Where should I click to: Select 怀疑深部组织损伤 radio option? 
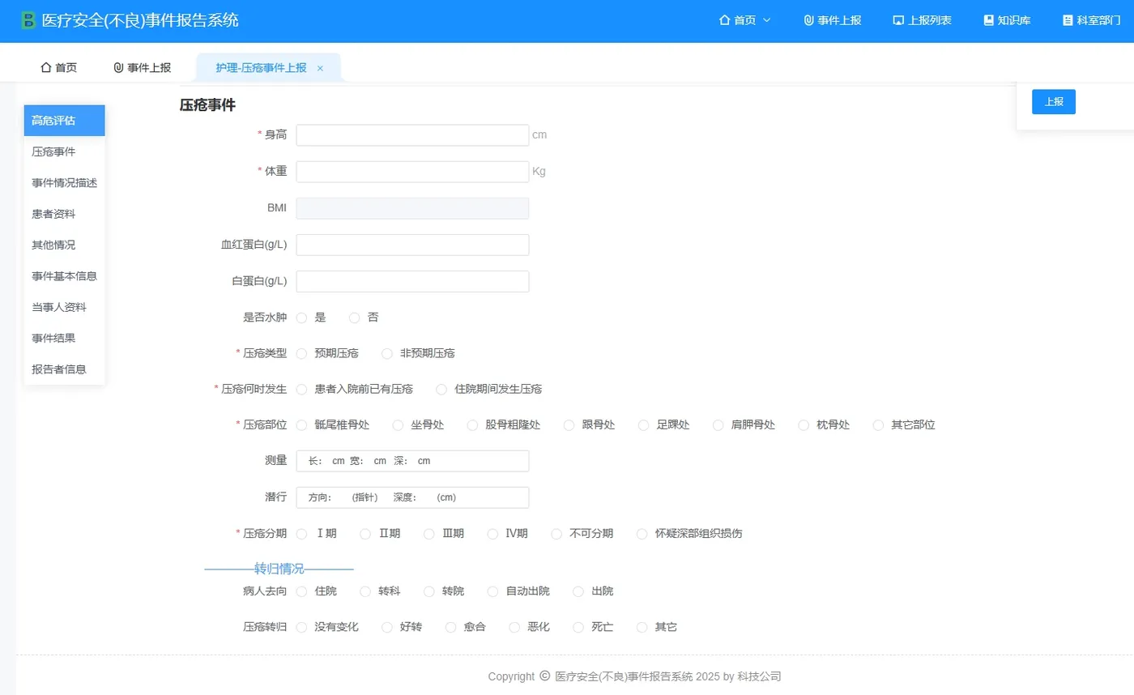click(x=642, y=534)
